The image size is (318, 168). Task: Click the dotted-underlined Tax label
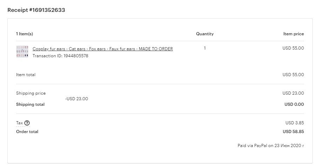point(20,123)
